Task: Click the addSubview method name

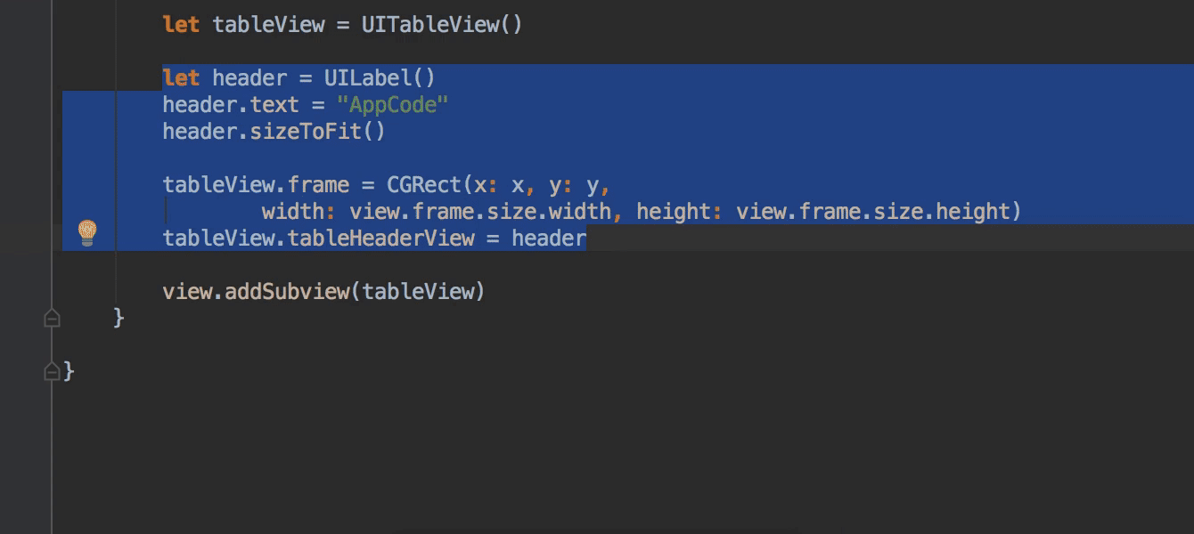Action: tap(287, 292)
